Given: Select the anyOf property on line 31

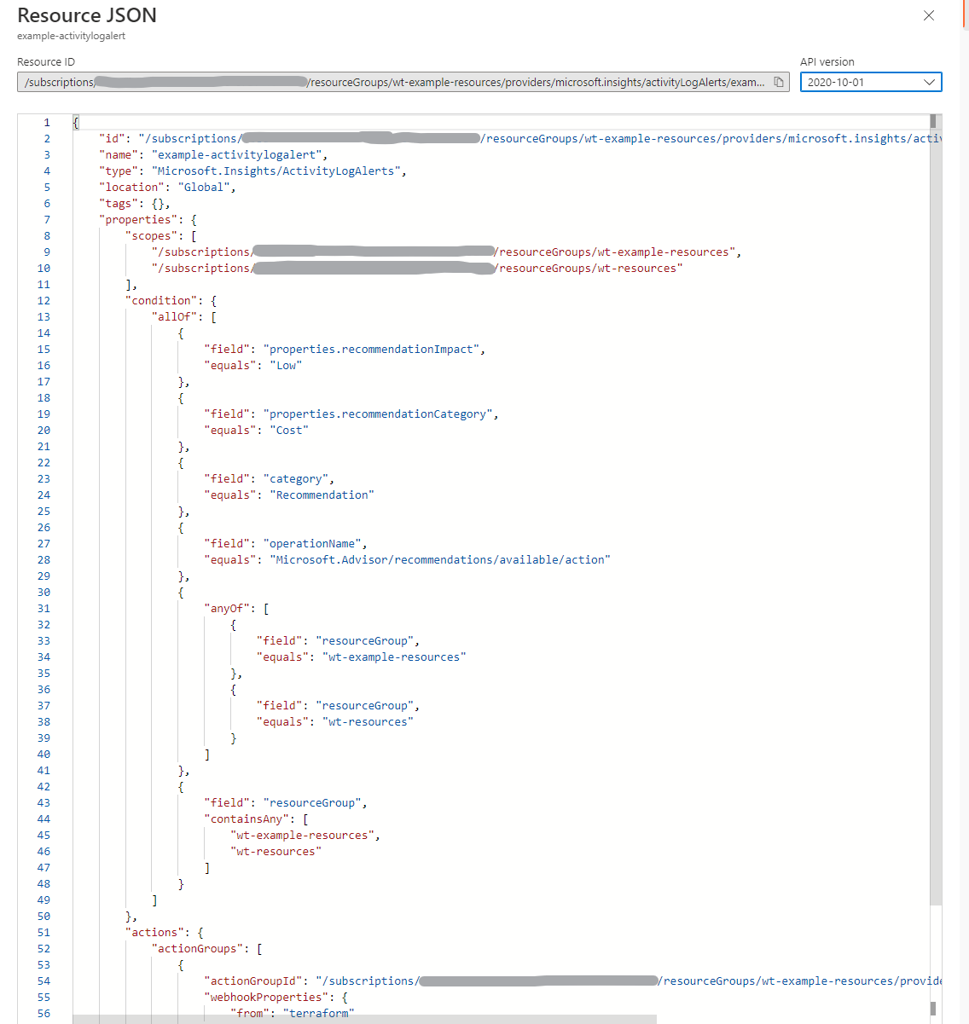Looking at the screenshot, I should (227, 608).
